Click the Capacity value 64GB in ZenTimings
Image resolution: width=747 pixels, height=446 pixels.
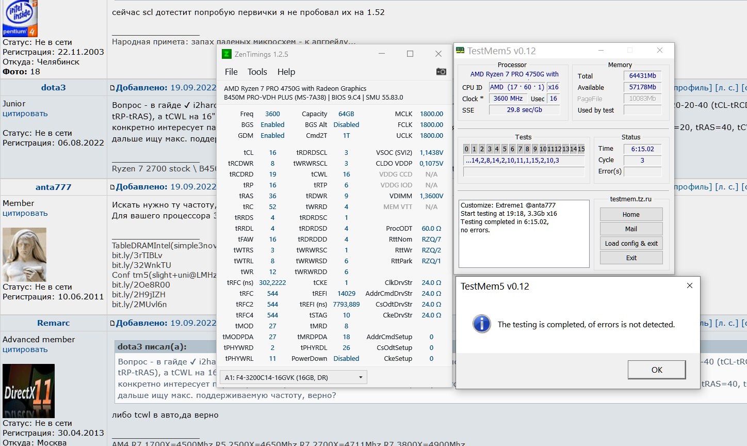coord(346,114)
